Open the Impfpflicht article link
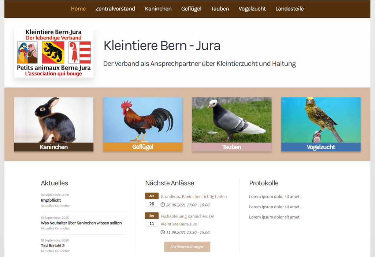Image resolution: width=375 pixels, height=257 pixels. [x=51, y=200]
